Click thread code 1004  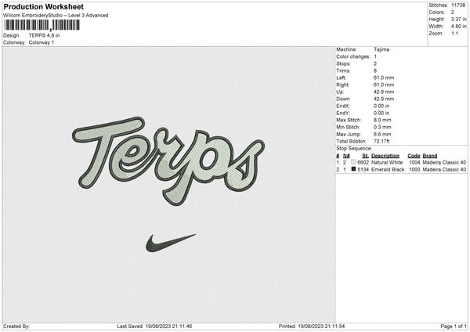[x=414, y=162]
